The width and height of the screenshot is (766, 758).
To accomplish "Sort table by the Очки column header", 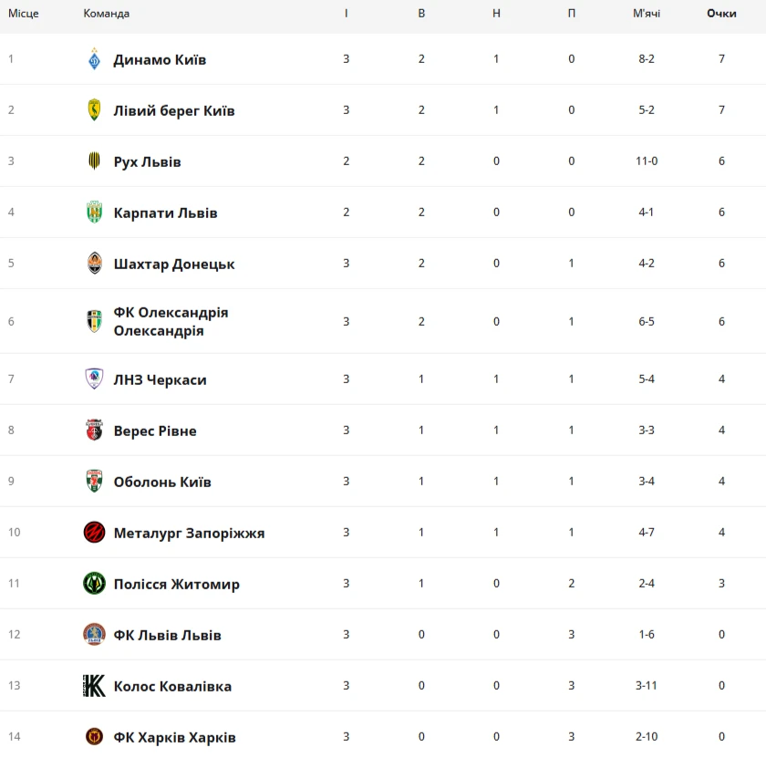I will [x=721, y=13].
